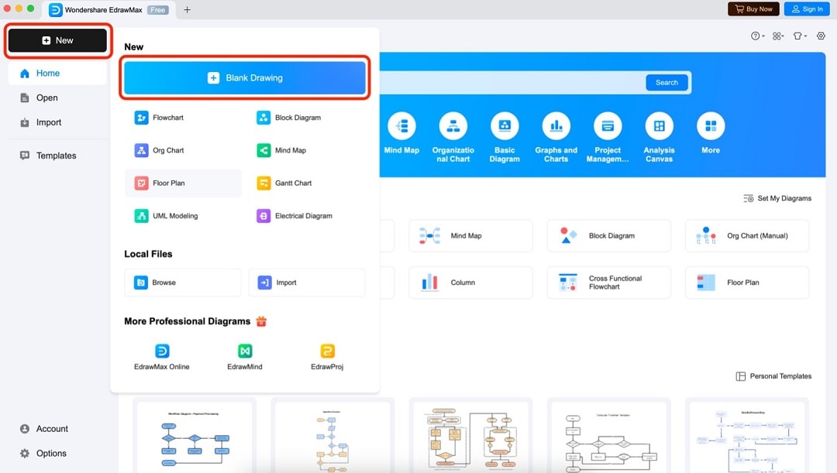Click into the search input field
Viewport: 837px width, 473px height.
(511, 83)
